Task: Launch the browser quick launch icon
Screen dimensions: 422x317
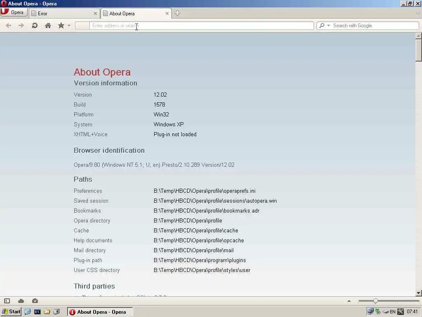Action: (x=28, y=312)
